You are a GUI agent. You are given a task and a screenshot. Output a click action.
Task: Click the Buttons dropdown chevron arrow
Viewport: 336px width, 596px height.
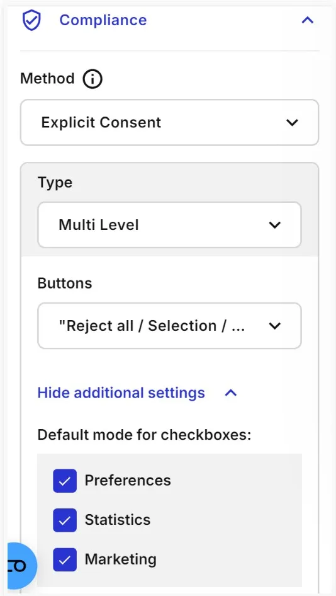point(274,326)
